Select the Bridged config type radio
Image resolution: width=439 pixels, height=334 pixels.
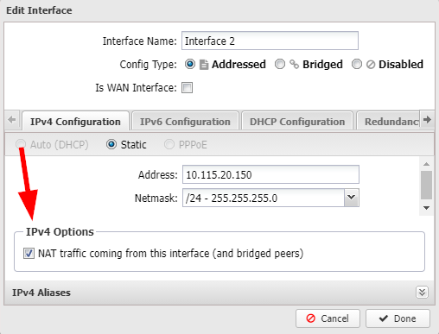(280, 64)
